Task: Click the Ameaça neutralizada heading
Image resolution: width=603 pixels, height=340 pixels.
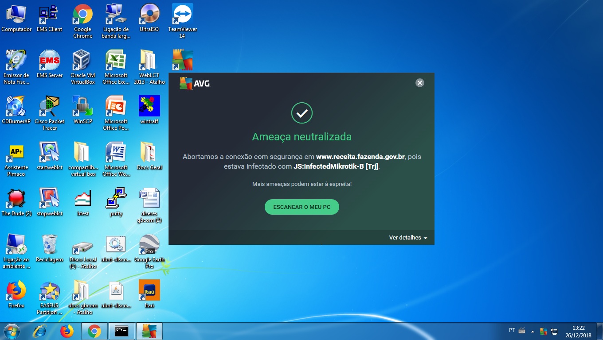Action: coord(302,137)
